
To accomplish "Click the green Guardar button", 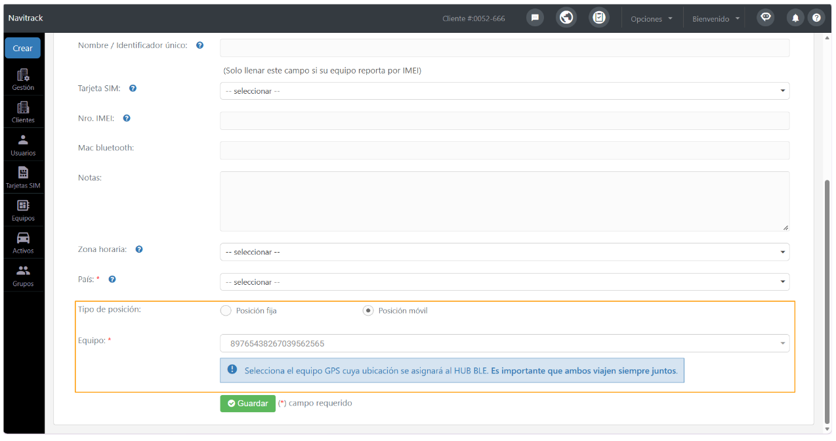I will point(247,404).
